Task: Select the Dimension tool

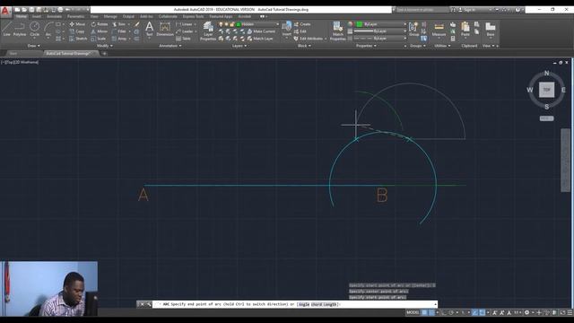Action: point(165,29)
